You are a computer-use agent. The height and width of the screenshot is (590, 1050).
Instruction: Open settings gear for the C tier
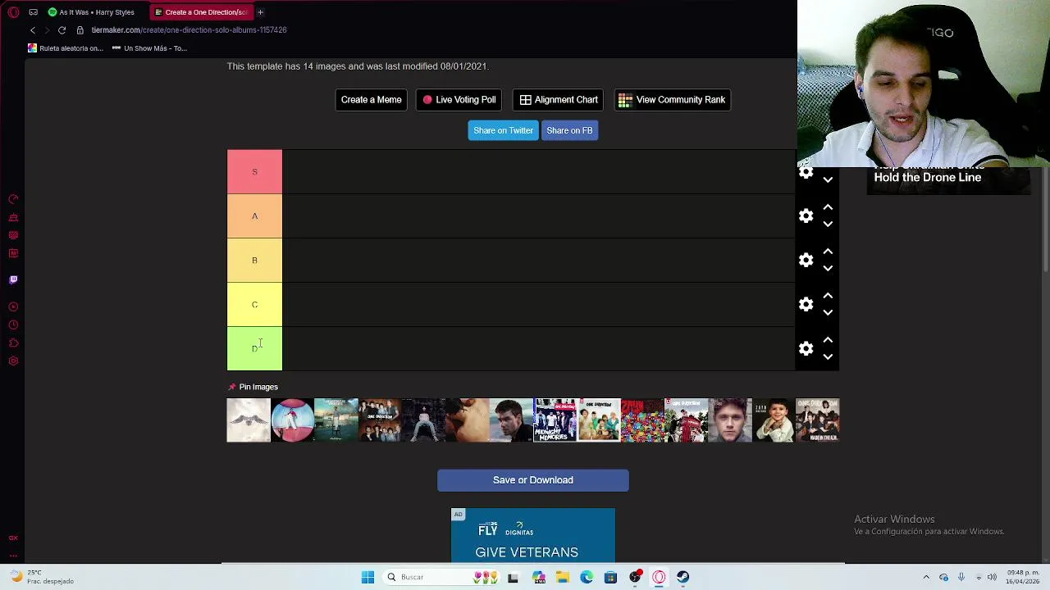[806, 304]
